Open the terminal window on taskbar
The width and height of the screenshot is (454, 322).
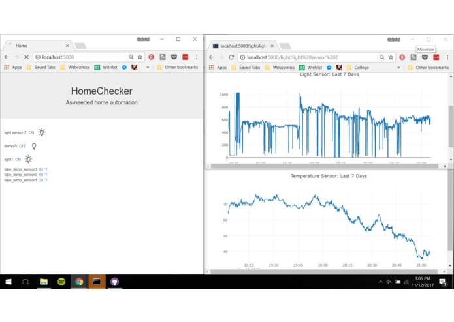[97, 282]
